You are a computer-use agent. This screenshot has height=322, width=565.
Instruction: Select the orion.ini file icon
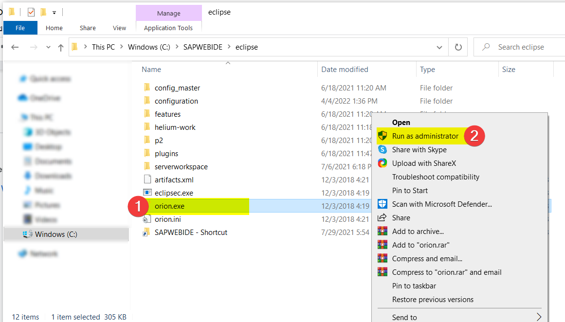[x=146, y=219]
